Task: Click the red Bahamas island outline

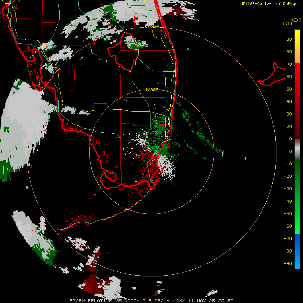Action: [271, 74]
